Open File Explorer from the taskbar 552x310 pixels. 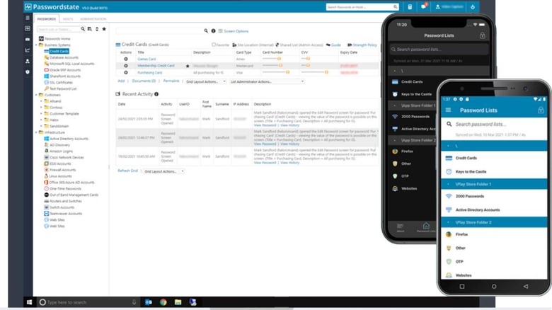point(178,302)
